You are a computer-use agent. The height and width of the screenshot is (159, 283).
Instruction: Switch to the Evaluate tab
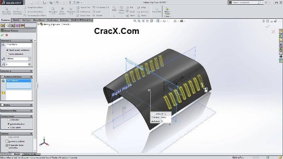click(x=64, y=20)
